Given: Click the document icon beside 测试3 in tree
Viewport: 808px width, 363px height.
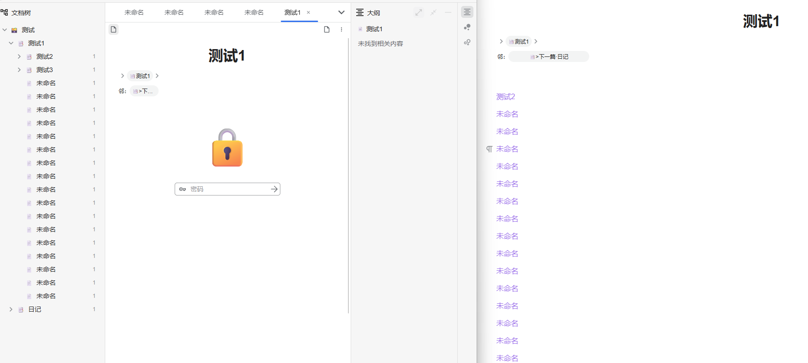Looking at the screenshot, I should [29, 70].
